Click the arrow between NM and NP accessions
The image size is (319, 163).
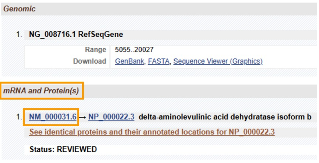click(82, 117)
